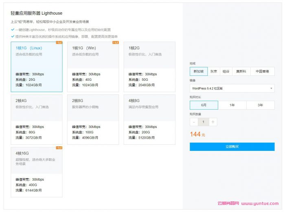Select 莫斯科 as the region
285x212 pixels.
click(241, 71)
